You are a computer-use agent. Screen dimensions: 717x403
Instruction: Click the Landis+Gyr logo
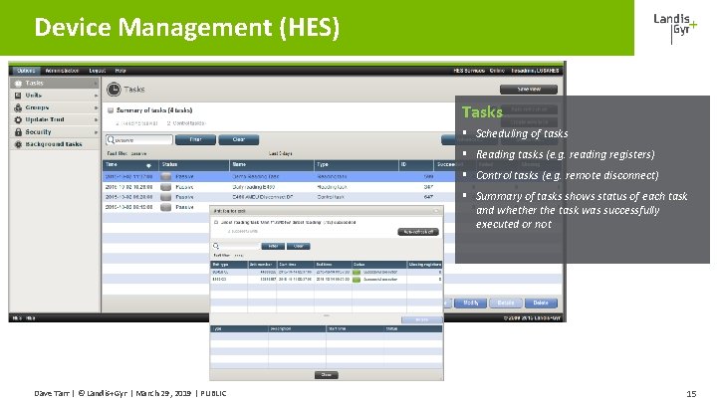point(675,28)
